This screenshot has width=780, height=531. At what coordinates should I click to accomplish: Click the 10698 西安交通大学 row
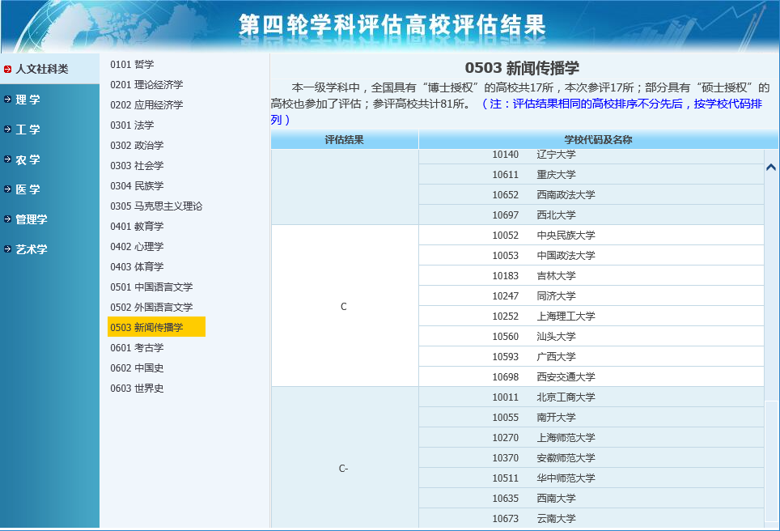(x=591, y=376)
